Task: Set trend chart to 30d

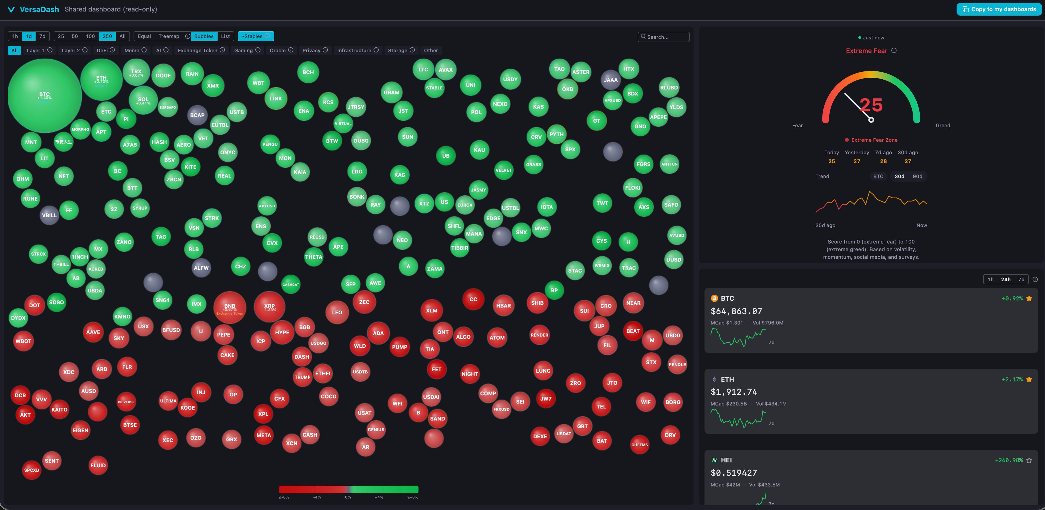Action: tap(899, 176)
